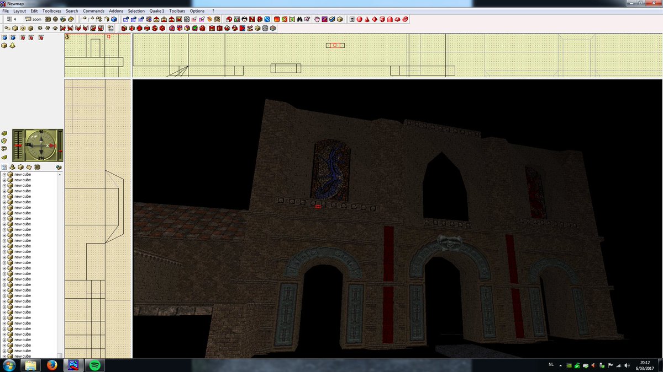Image resolution: width=663 pixels, height=372 pixels.
Task: Click the purple square icon near hand tool
Action: [x=325, y=19]
